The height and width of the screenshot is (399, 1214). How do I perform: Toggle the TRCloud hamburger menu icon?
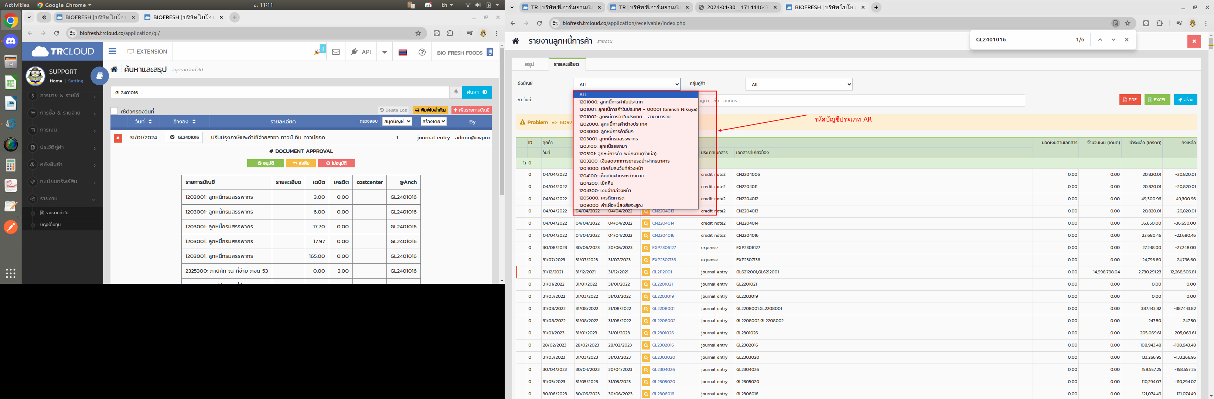coord(112,51)
